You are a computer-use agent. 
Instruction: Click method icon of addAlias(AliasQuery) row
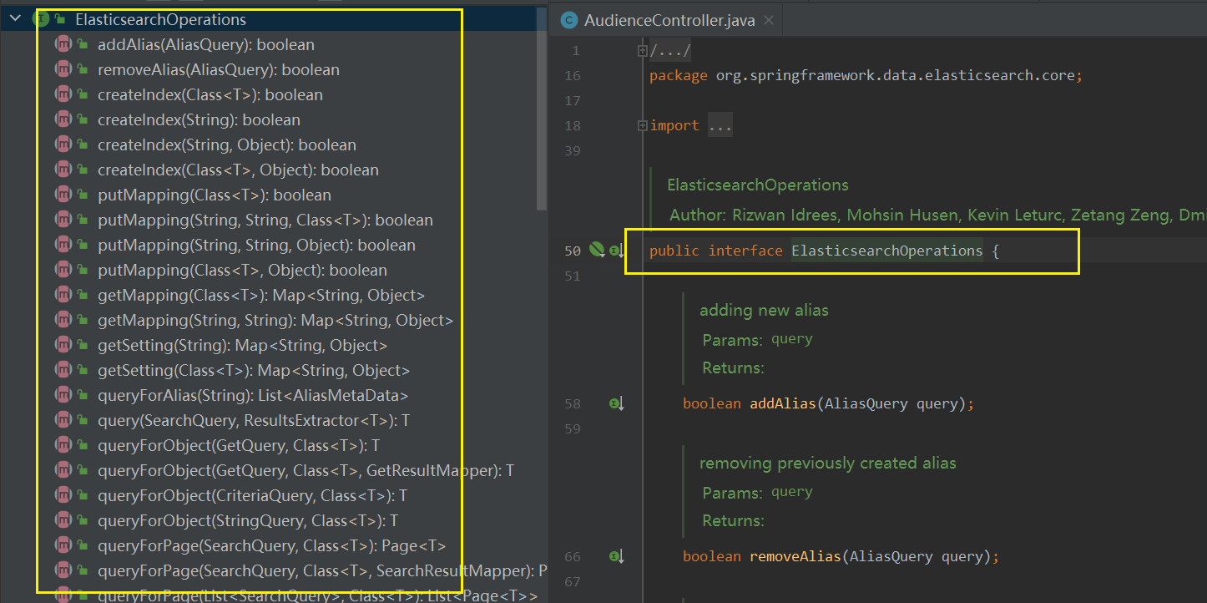click(63, 44)
